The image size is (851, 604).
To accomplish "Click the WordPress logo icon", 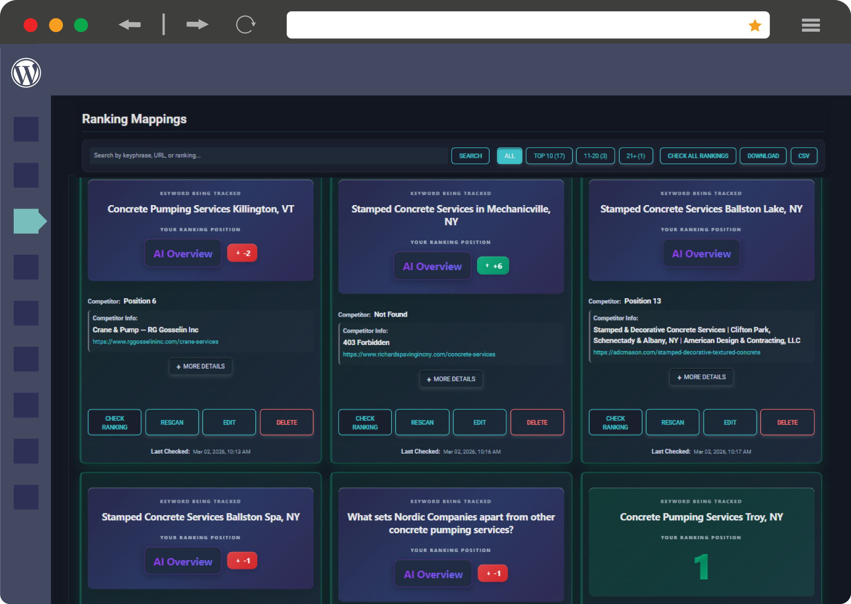I will coord(26,73).
